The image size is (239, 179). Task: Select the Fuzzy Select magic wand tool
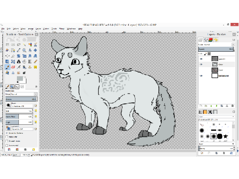click(24, 45)
